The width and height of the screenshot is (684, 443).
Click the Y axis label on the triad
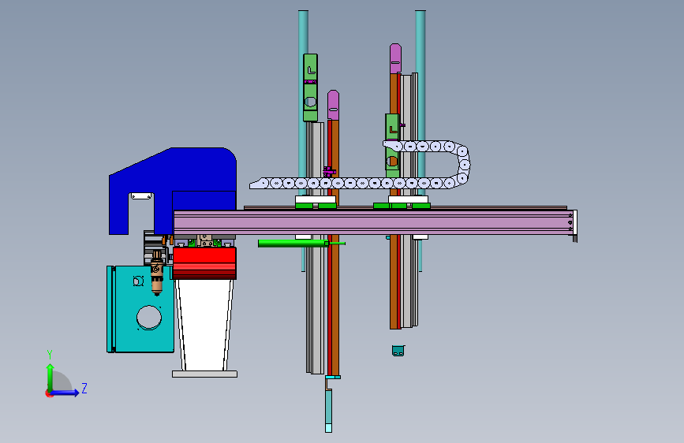tap(50, 354)
